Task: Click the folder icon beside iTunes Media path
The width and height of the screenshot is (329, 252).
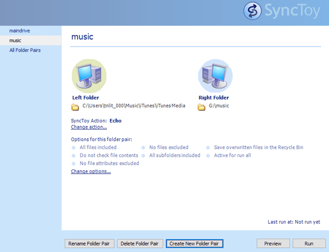Action: [75, 107]
